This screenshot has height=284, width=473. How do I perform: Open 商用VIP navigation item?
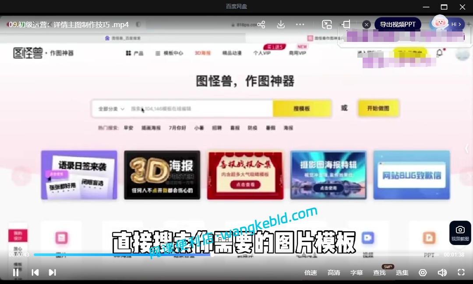click(297, 53)
